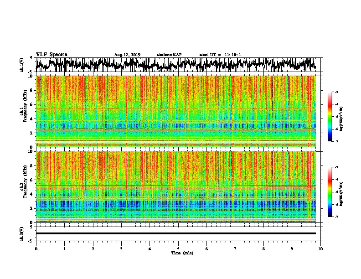
Task: Click the "6" kHz tick on ch.2 spectrogram
Action: tap(31, 180)
